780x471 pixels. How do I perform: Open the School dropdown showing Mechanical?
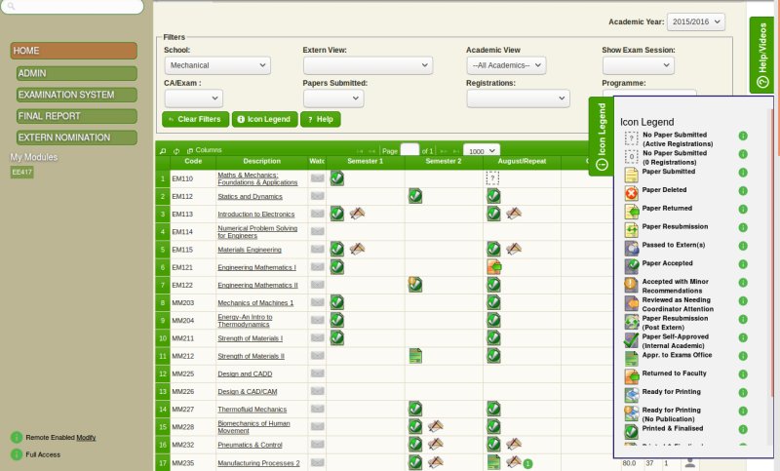pos(216,65)
